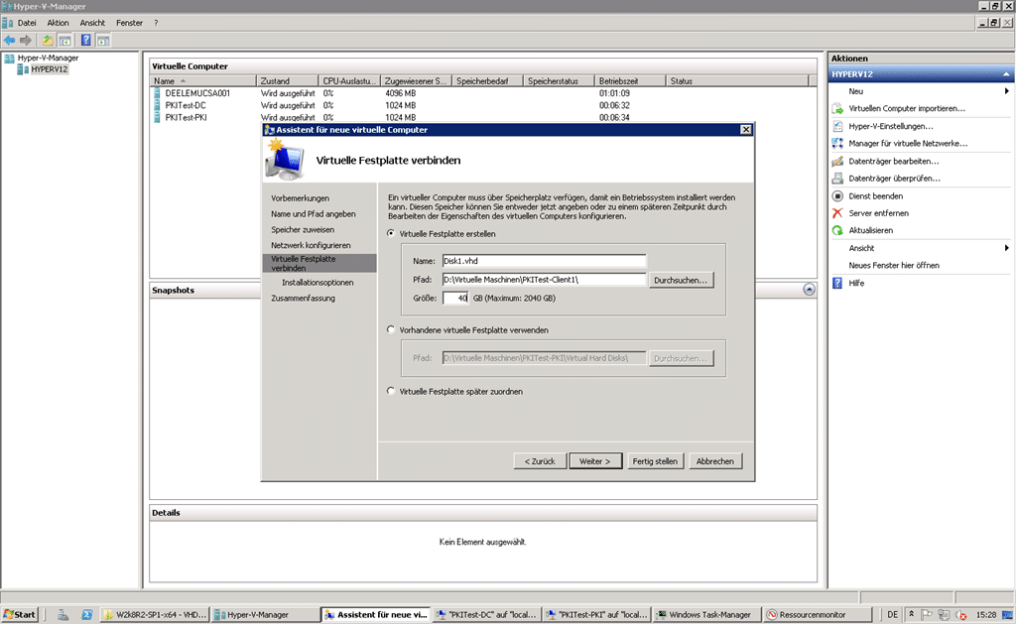Click the forward arrow in the toolbar
This screenshot has height=624, width=1016.
click(26, 40)
